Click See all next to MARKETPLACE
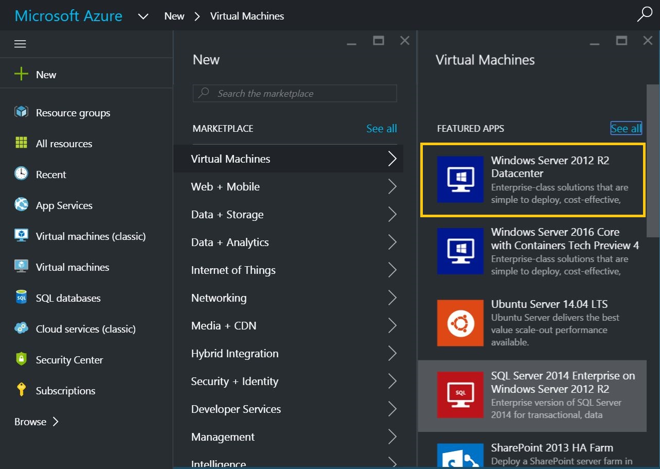Image resolution: width=660 pixels, height=469 pixels. click(381, 128)
